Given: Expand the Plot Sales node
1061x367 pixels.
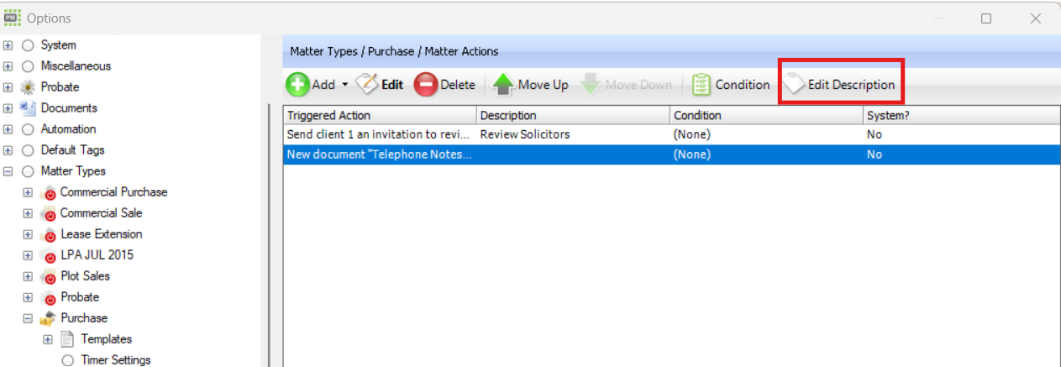Looking at the screenshot, I should click(28, 276).
